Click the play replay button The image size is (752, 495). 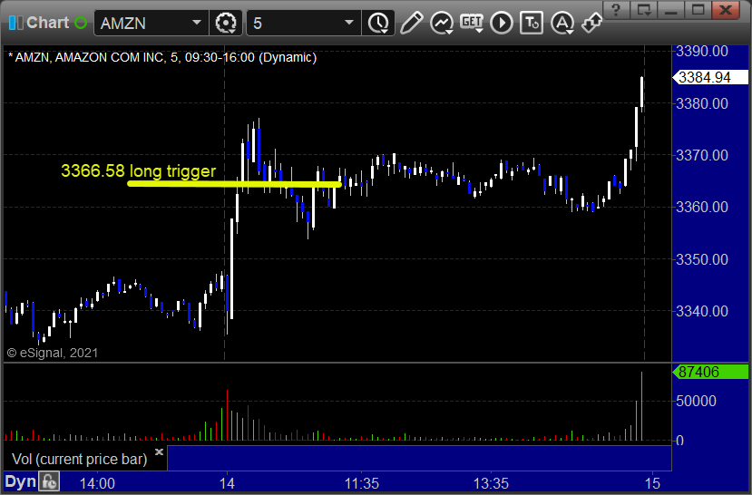(x=501, y=23)
